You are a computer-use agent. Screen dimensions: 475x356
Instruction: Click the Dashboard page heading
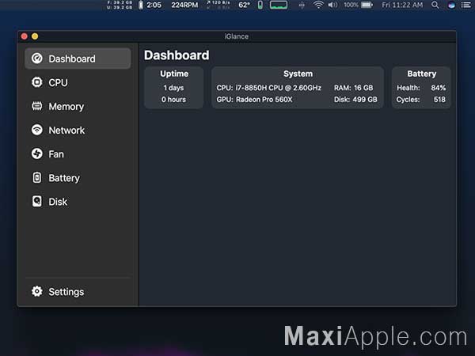pos(177,55)
